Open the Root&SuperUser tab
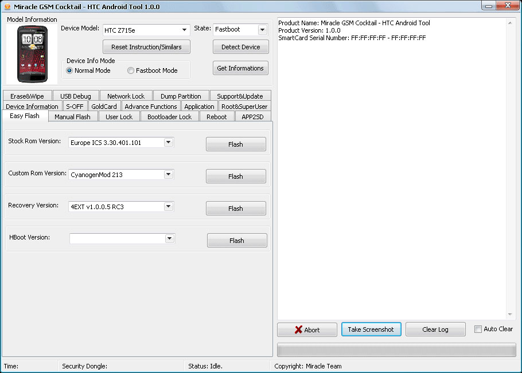The width and height of the screenshot is (522, 373). tap(244, 107)
